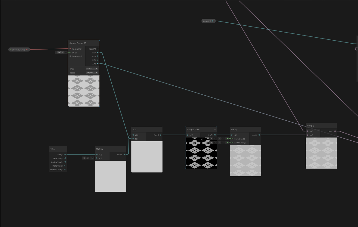Select the Reveal(1) property pill
The height and width of the screenshot is (227, 358).
[x=208, y=21]
